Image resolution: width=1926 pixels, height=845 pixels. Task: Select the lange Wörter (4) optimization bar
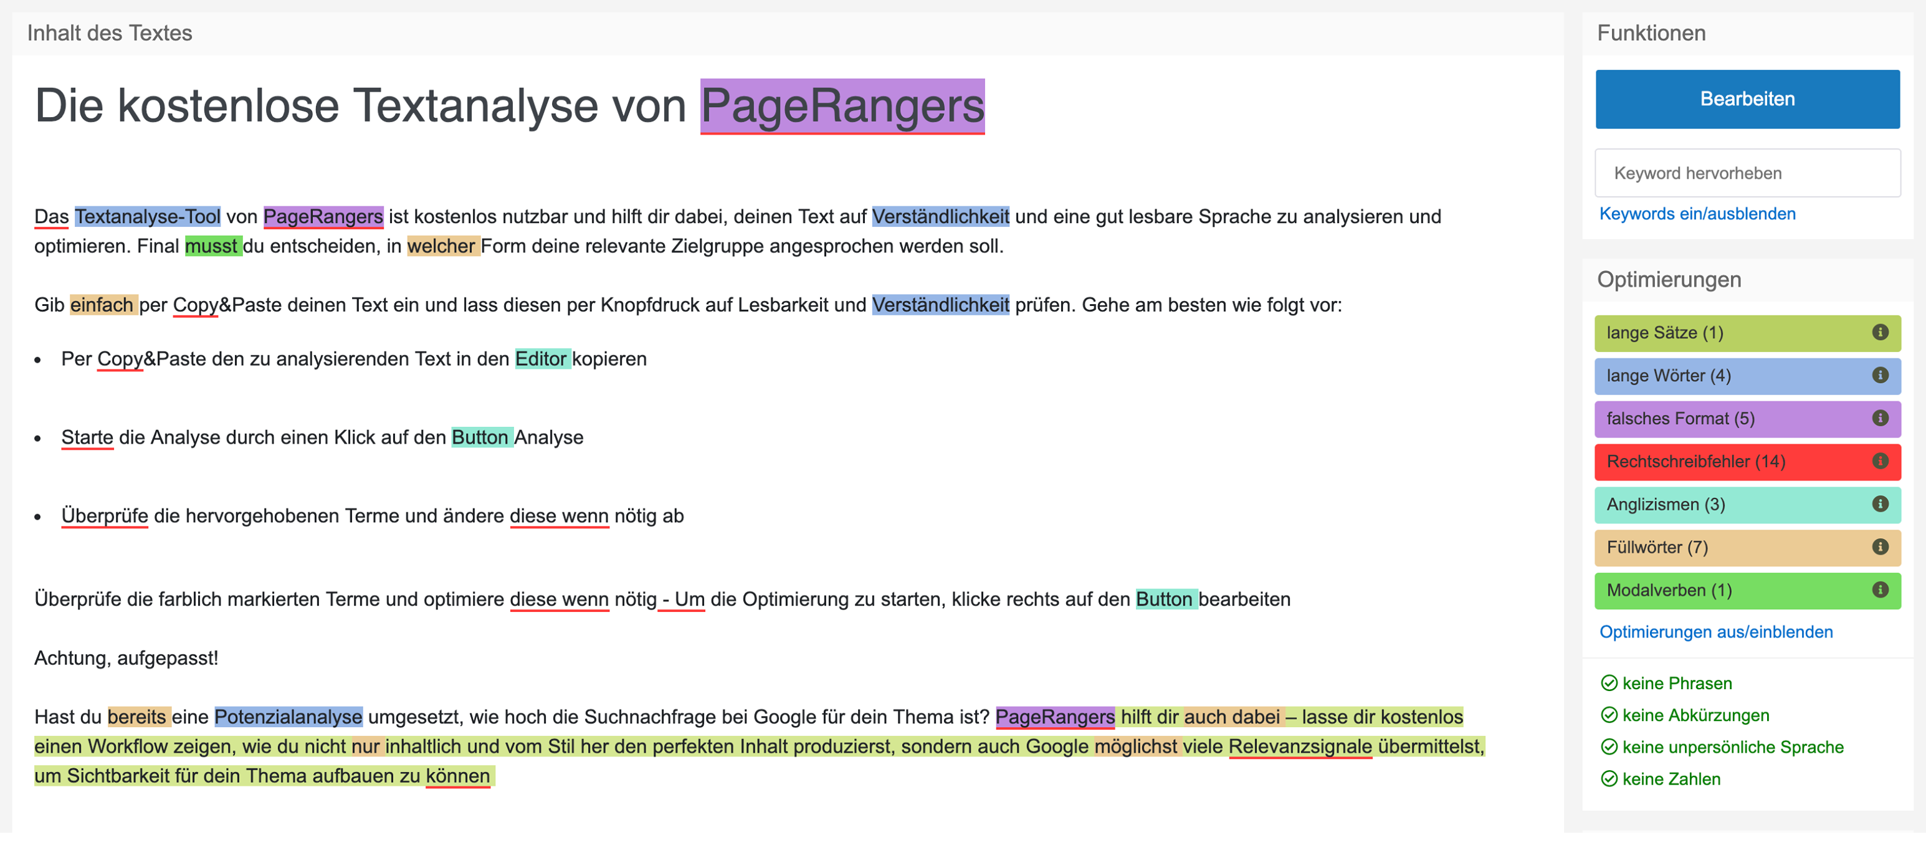coord(1747,375)
